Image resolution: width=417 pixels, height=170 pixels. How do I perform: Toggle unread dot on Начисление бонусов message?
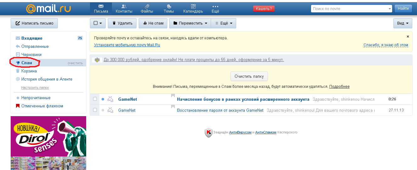tap(103, 99)
